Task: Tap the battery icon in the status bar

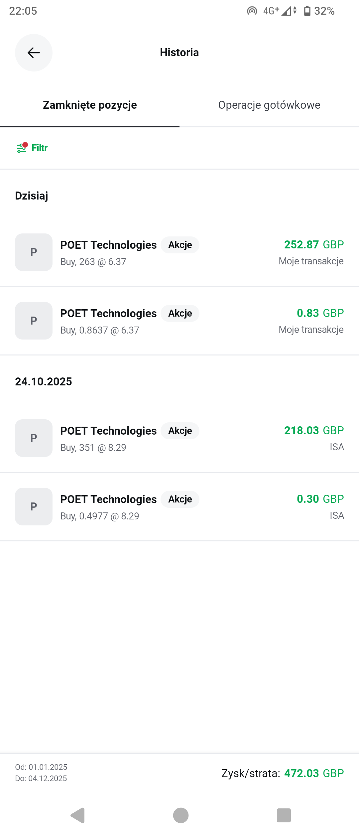Action: [307, 11]
